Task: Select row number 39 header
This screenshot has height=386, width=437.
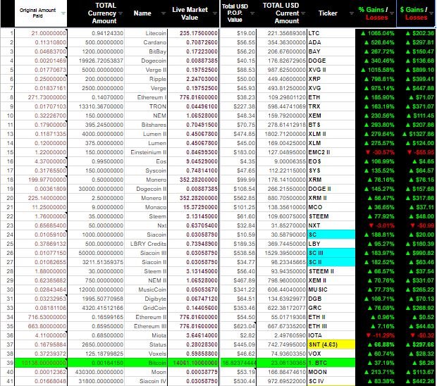Action: [x=7, y=363]
